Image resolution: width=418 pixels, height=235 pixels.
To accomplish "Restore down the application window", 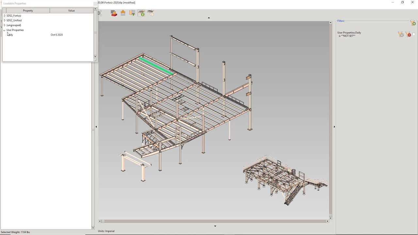I will coord(402,2).
